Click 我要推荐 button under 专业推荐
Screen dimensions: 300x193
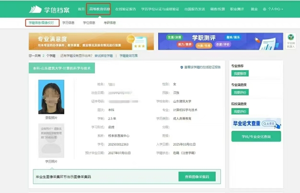[240, 73]
